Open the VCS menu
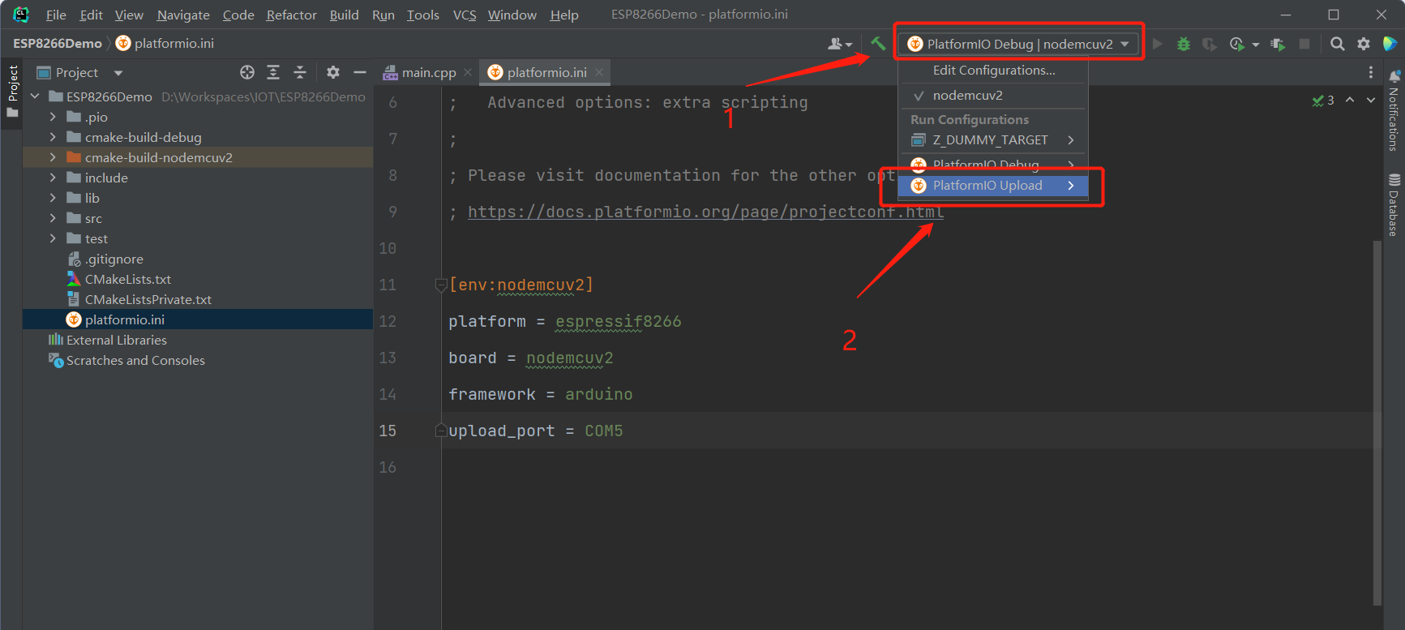This screenshot has height=630, width=1405. pyautogui.click(x=465, y=15)
